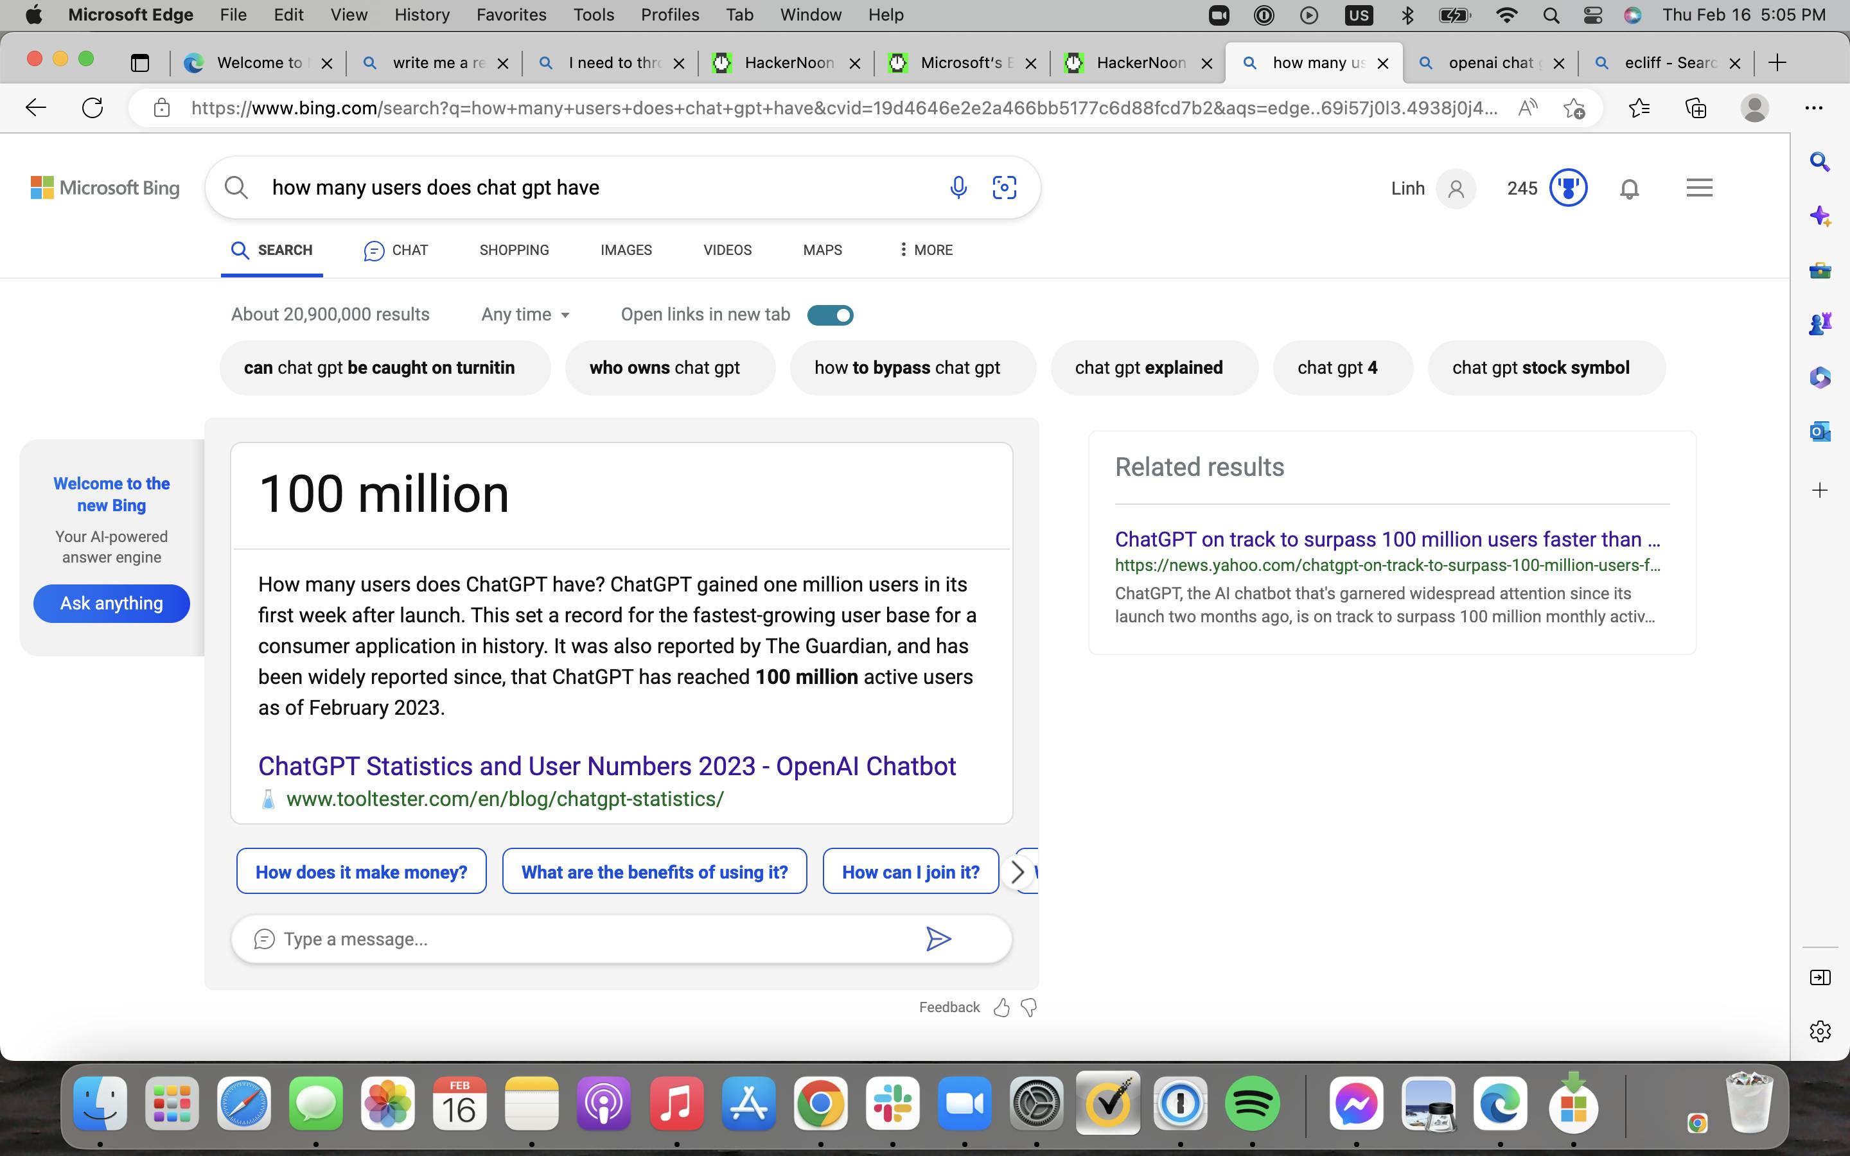The image size is (1850, 1156).
Task: Select who owns chat gpt suggestion chip
Action: pos(670,368)
